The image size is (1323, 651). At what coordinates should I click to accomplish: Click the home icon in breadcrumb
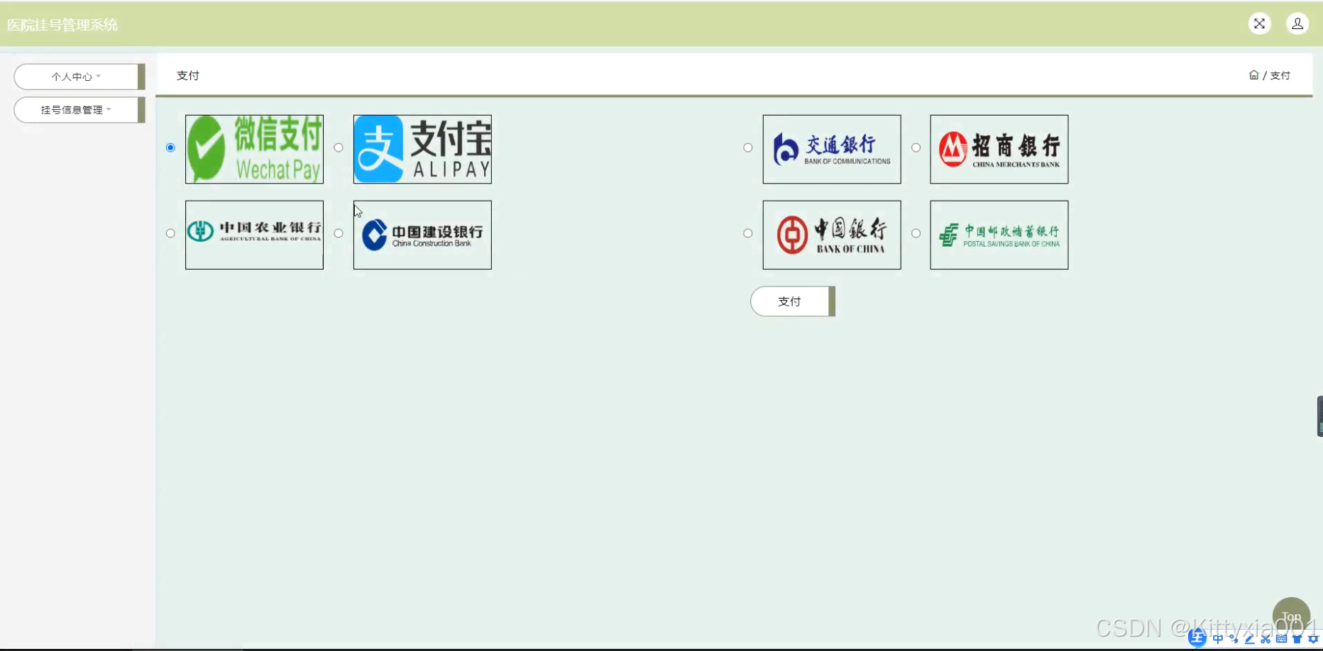1254,75
